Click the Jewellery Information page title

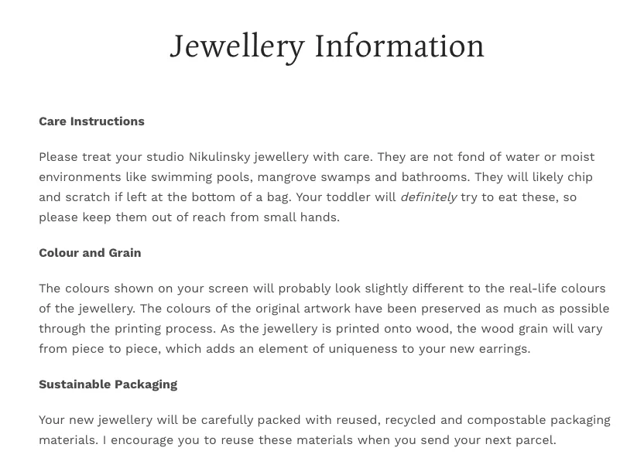click(327, 48)
